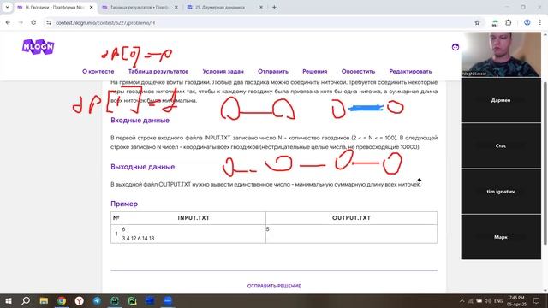Open the second PyCharm taskbar icon

click(133, 300)
